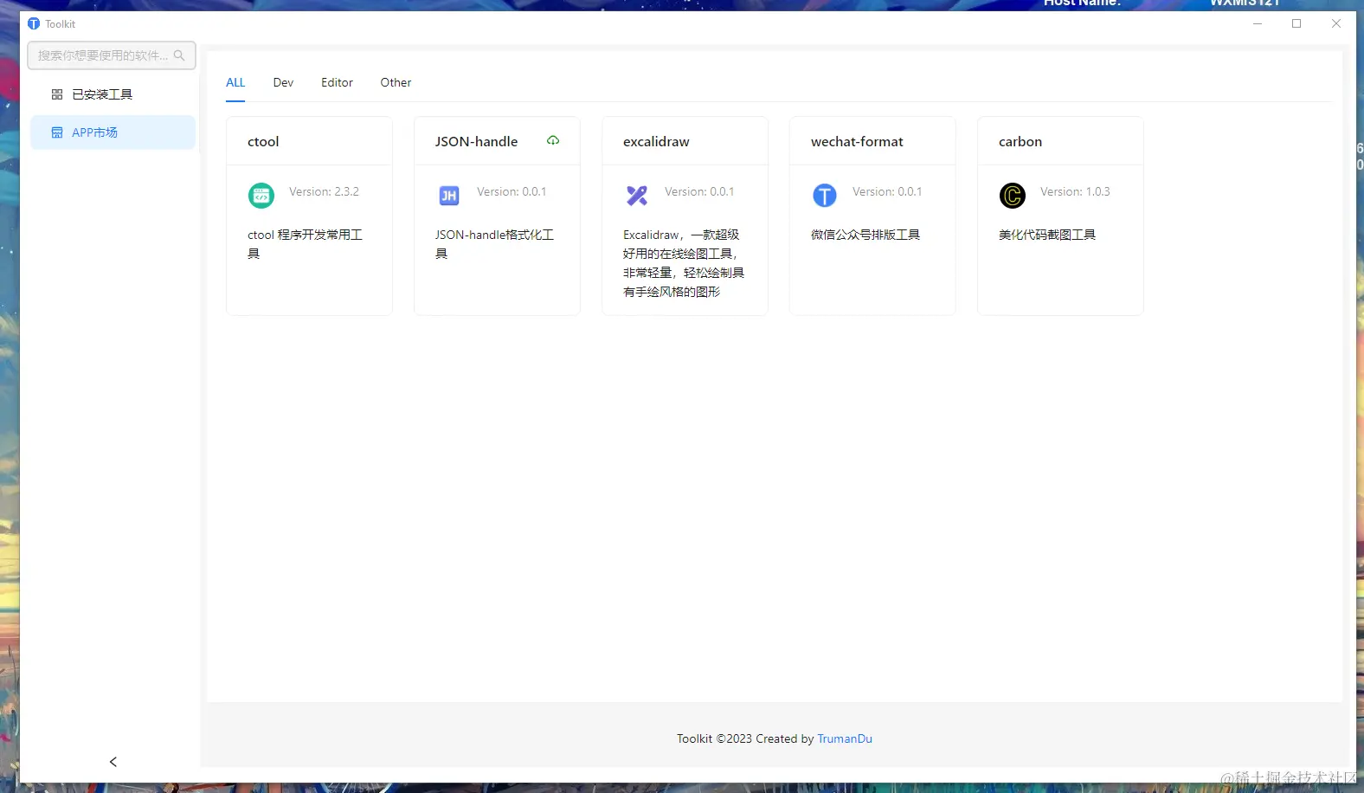Open the TrumanDu footer link
Image resolution: width=1364 pixels, height=793 pixels.
845,739
